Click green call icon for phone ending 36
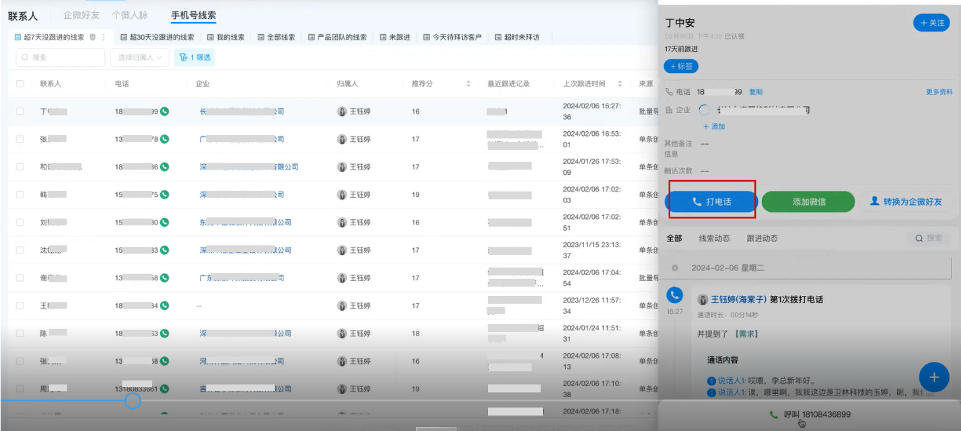Image resolution: width=961 pixels, height=431 pixels. [x=164, y=167]
